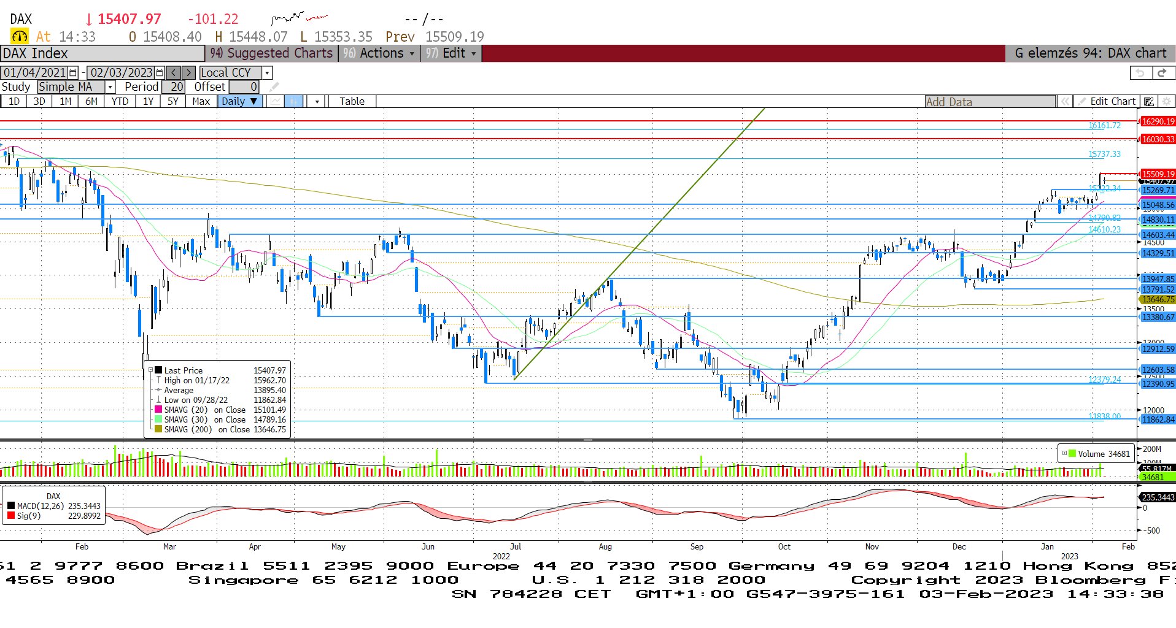The width and height of the screenshot is (1176, 628).
Task: Click the undo arrow button
Action: [x=1140, y=73]
